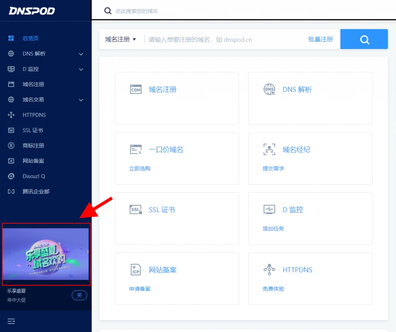
Task: Click the ICP website filing card icon
Action: coord(136,269)
